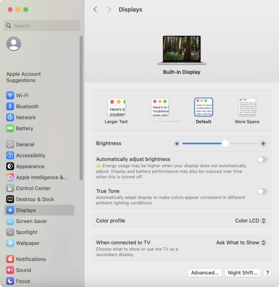
Task: Open Notifications settings pane
Action: [x=39, y=259]
